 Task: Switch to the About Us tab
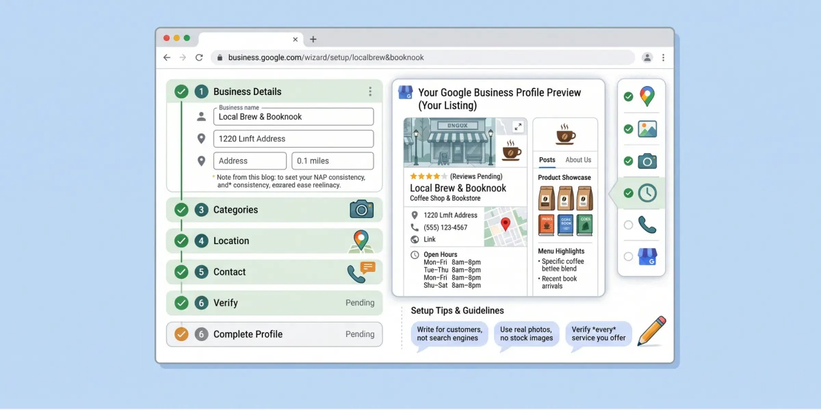[x=578, y=160]
